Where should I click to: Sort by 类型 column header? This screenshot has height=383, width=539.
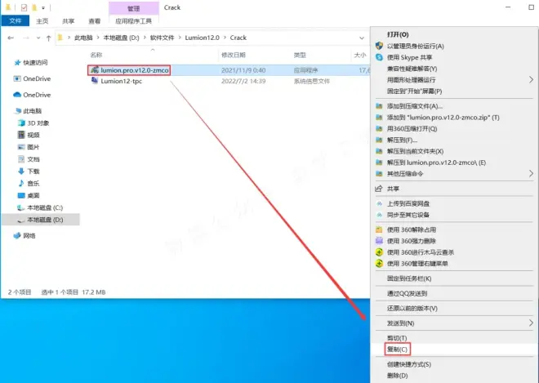pos(300,55)
